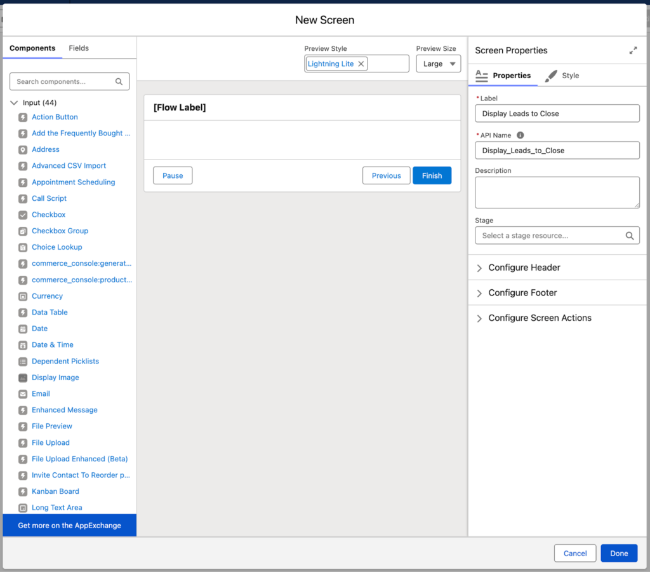Click the Address component pin icon
Viewport: 650px width, 572px height.
pos(23,150)
